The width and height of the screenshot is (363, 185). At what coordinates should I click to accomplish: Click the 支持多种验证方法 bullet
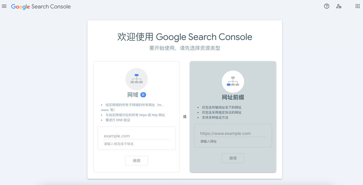215,118
